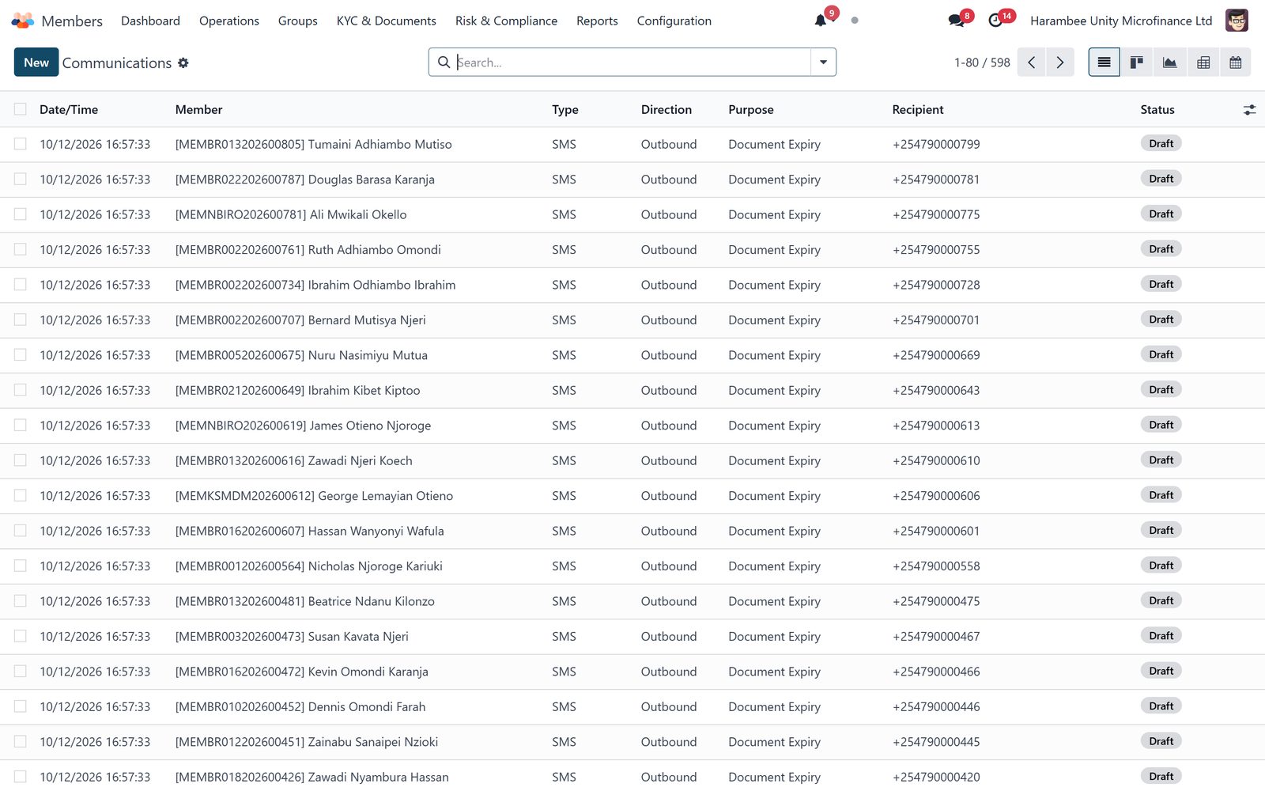Go to previous page of records
Viewport: 1265px width, 791px height.
click(1031, 62)
